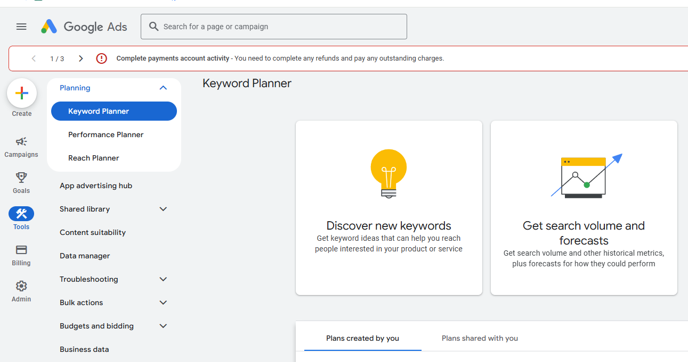The image size is (688, 362).
Task: Switch to Plans shared with you tab
Action: [480, 338]
